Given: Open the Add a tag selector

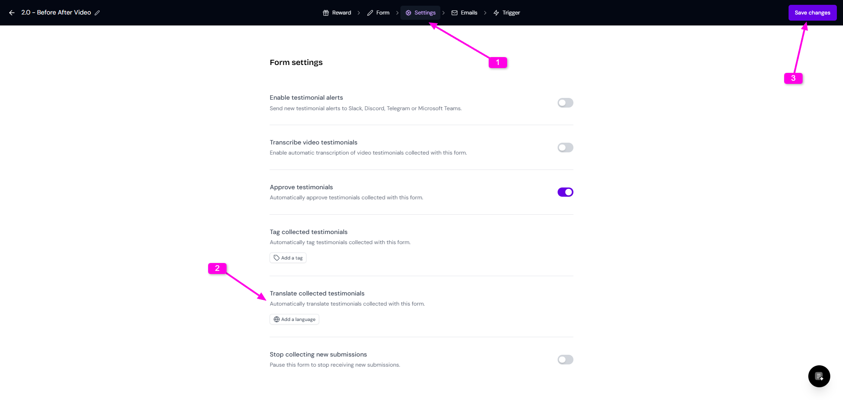Looking at the screenshot, I should pos(288,258).
